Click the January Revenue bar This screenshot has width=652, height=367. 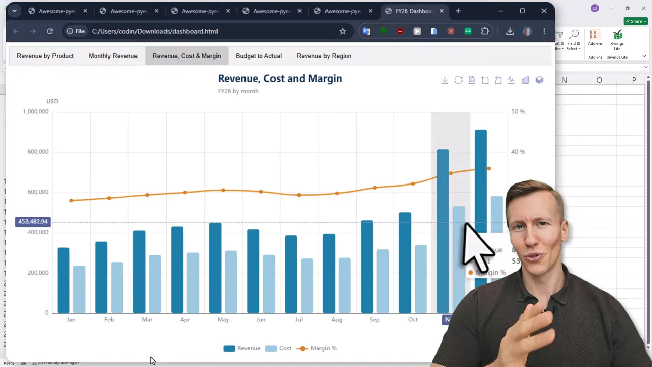tap(63, 280)
